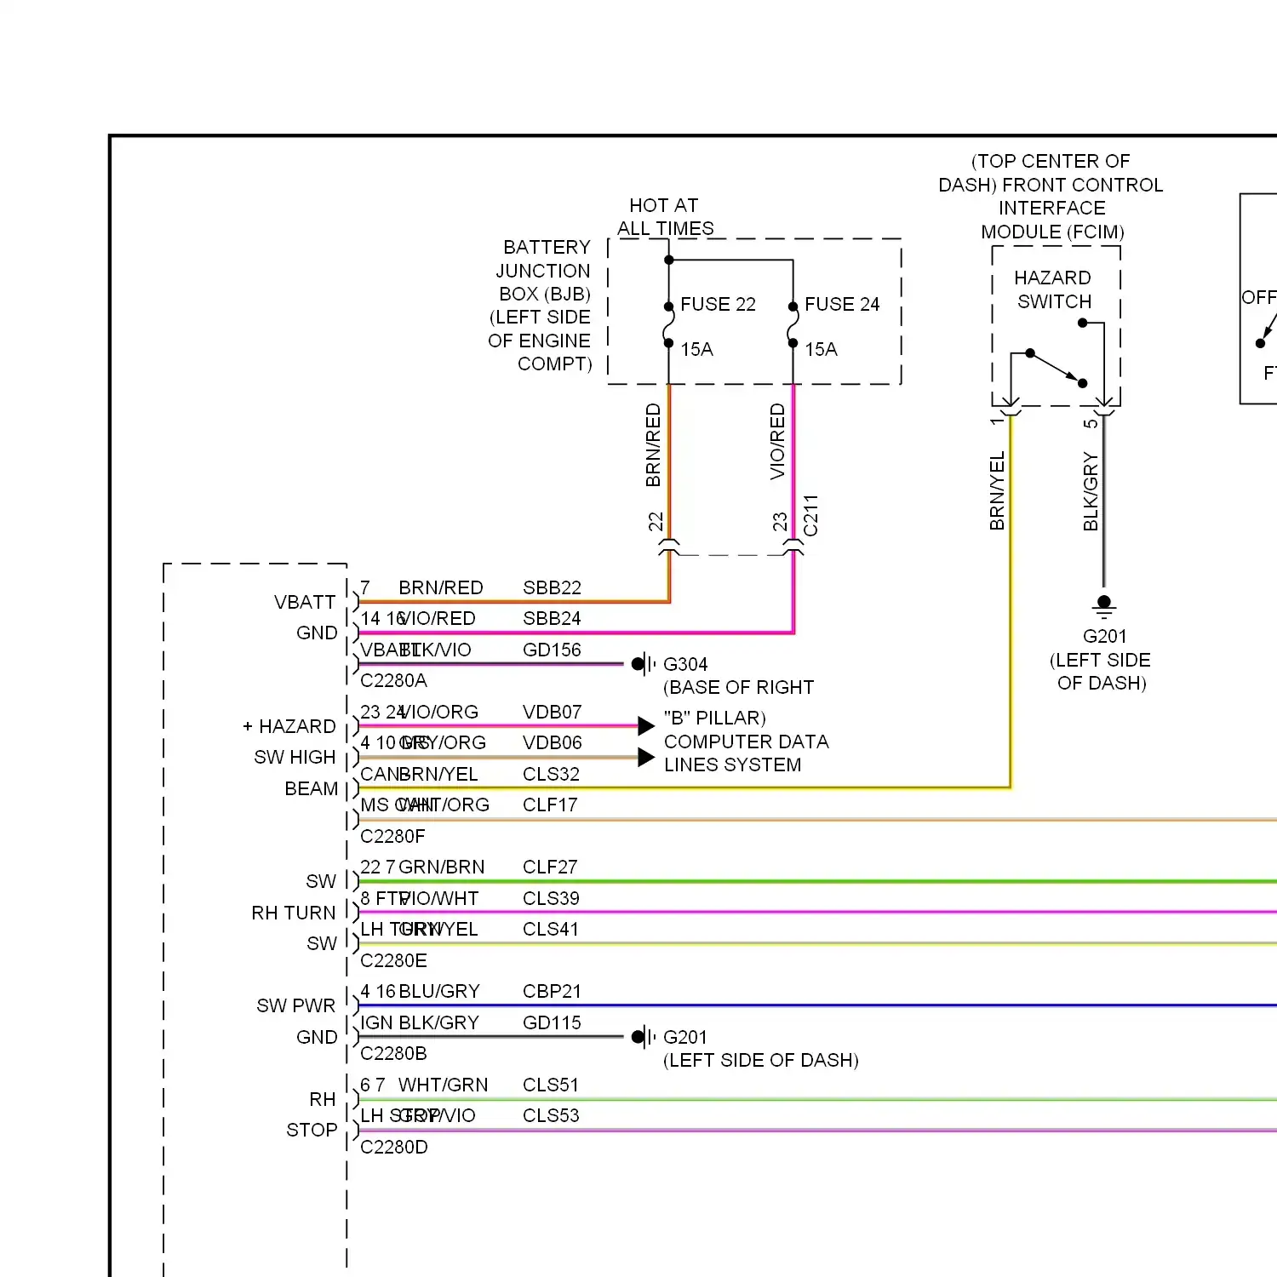This screenshot has height=1277, width=1277.
Task: Select the "STOP" module pin label
Action: click(312, 1130)
